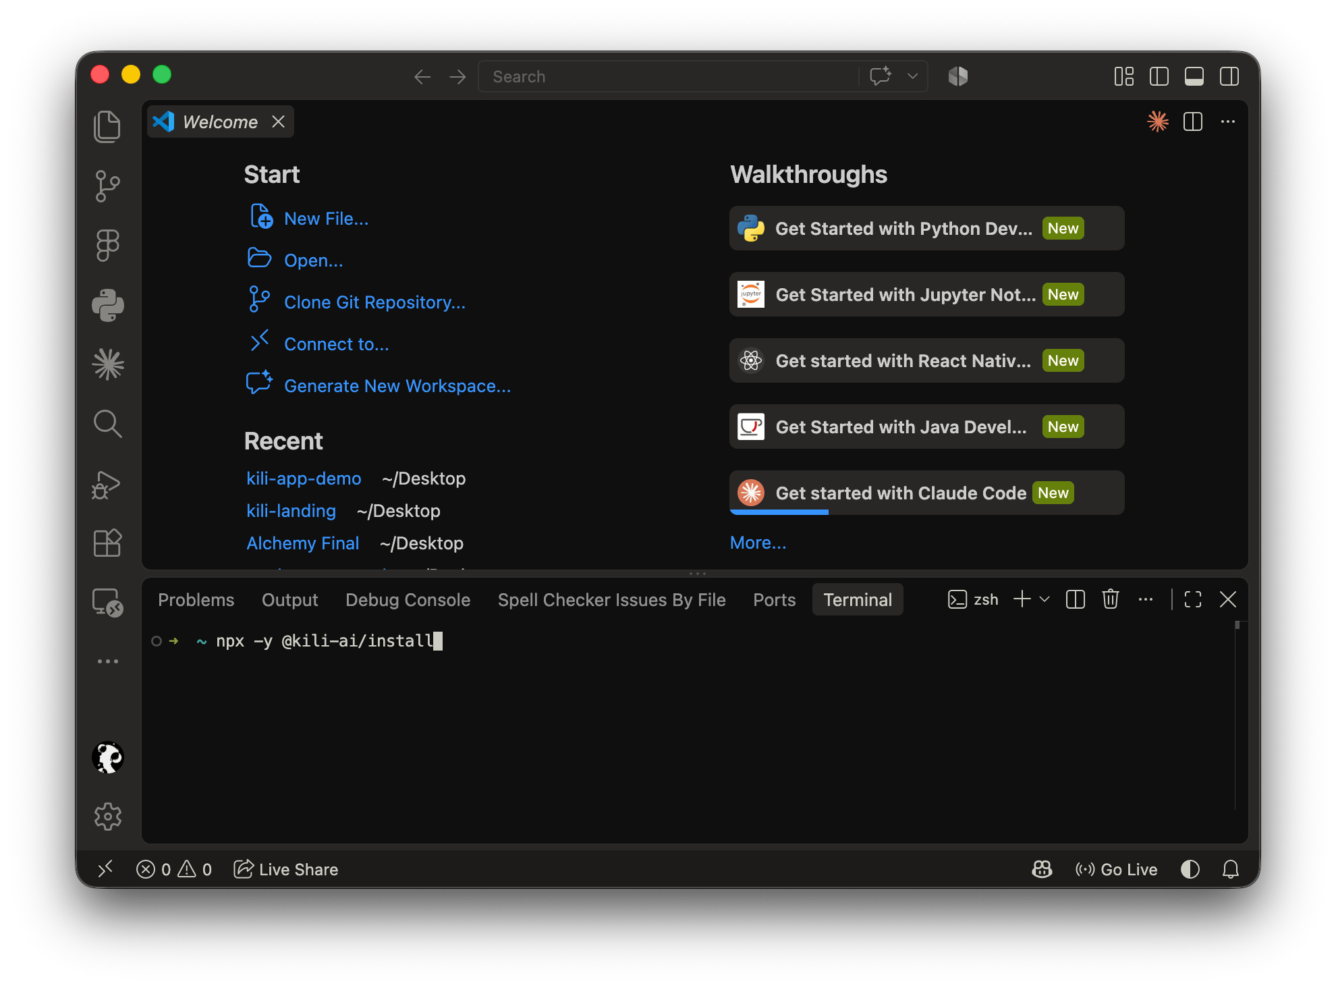Toggle bottom panel visibility
Viewport: 1336px width, 988px height.
click(x=1194, y=76)
